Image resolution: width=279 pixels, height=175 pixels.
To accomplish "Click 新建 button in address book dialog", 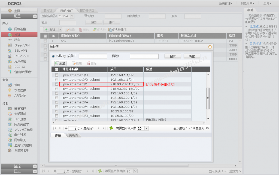I will coord(60,63).
